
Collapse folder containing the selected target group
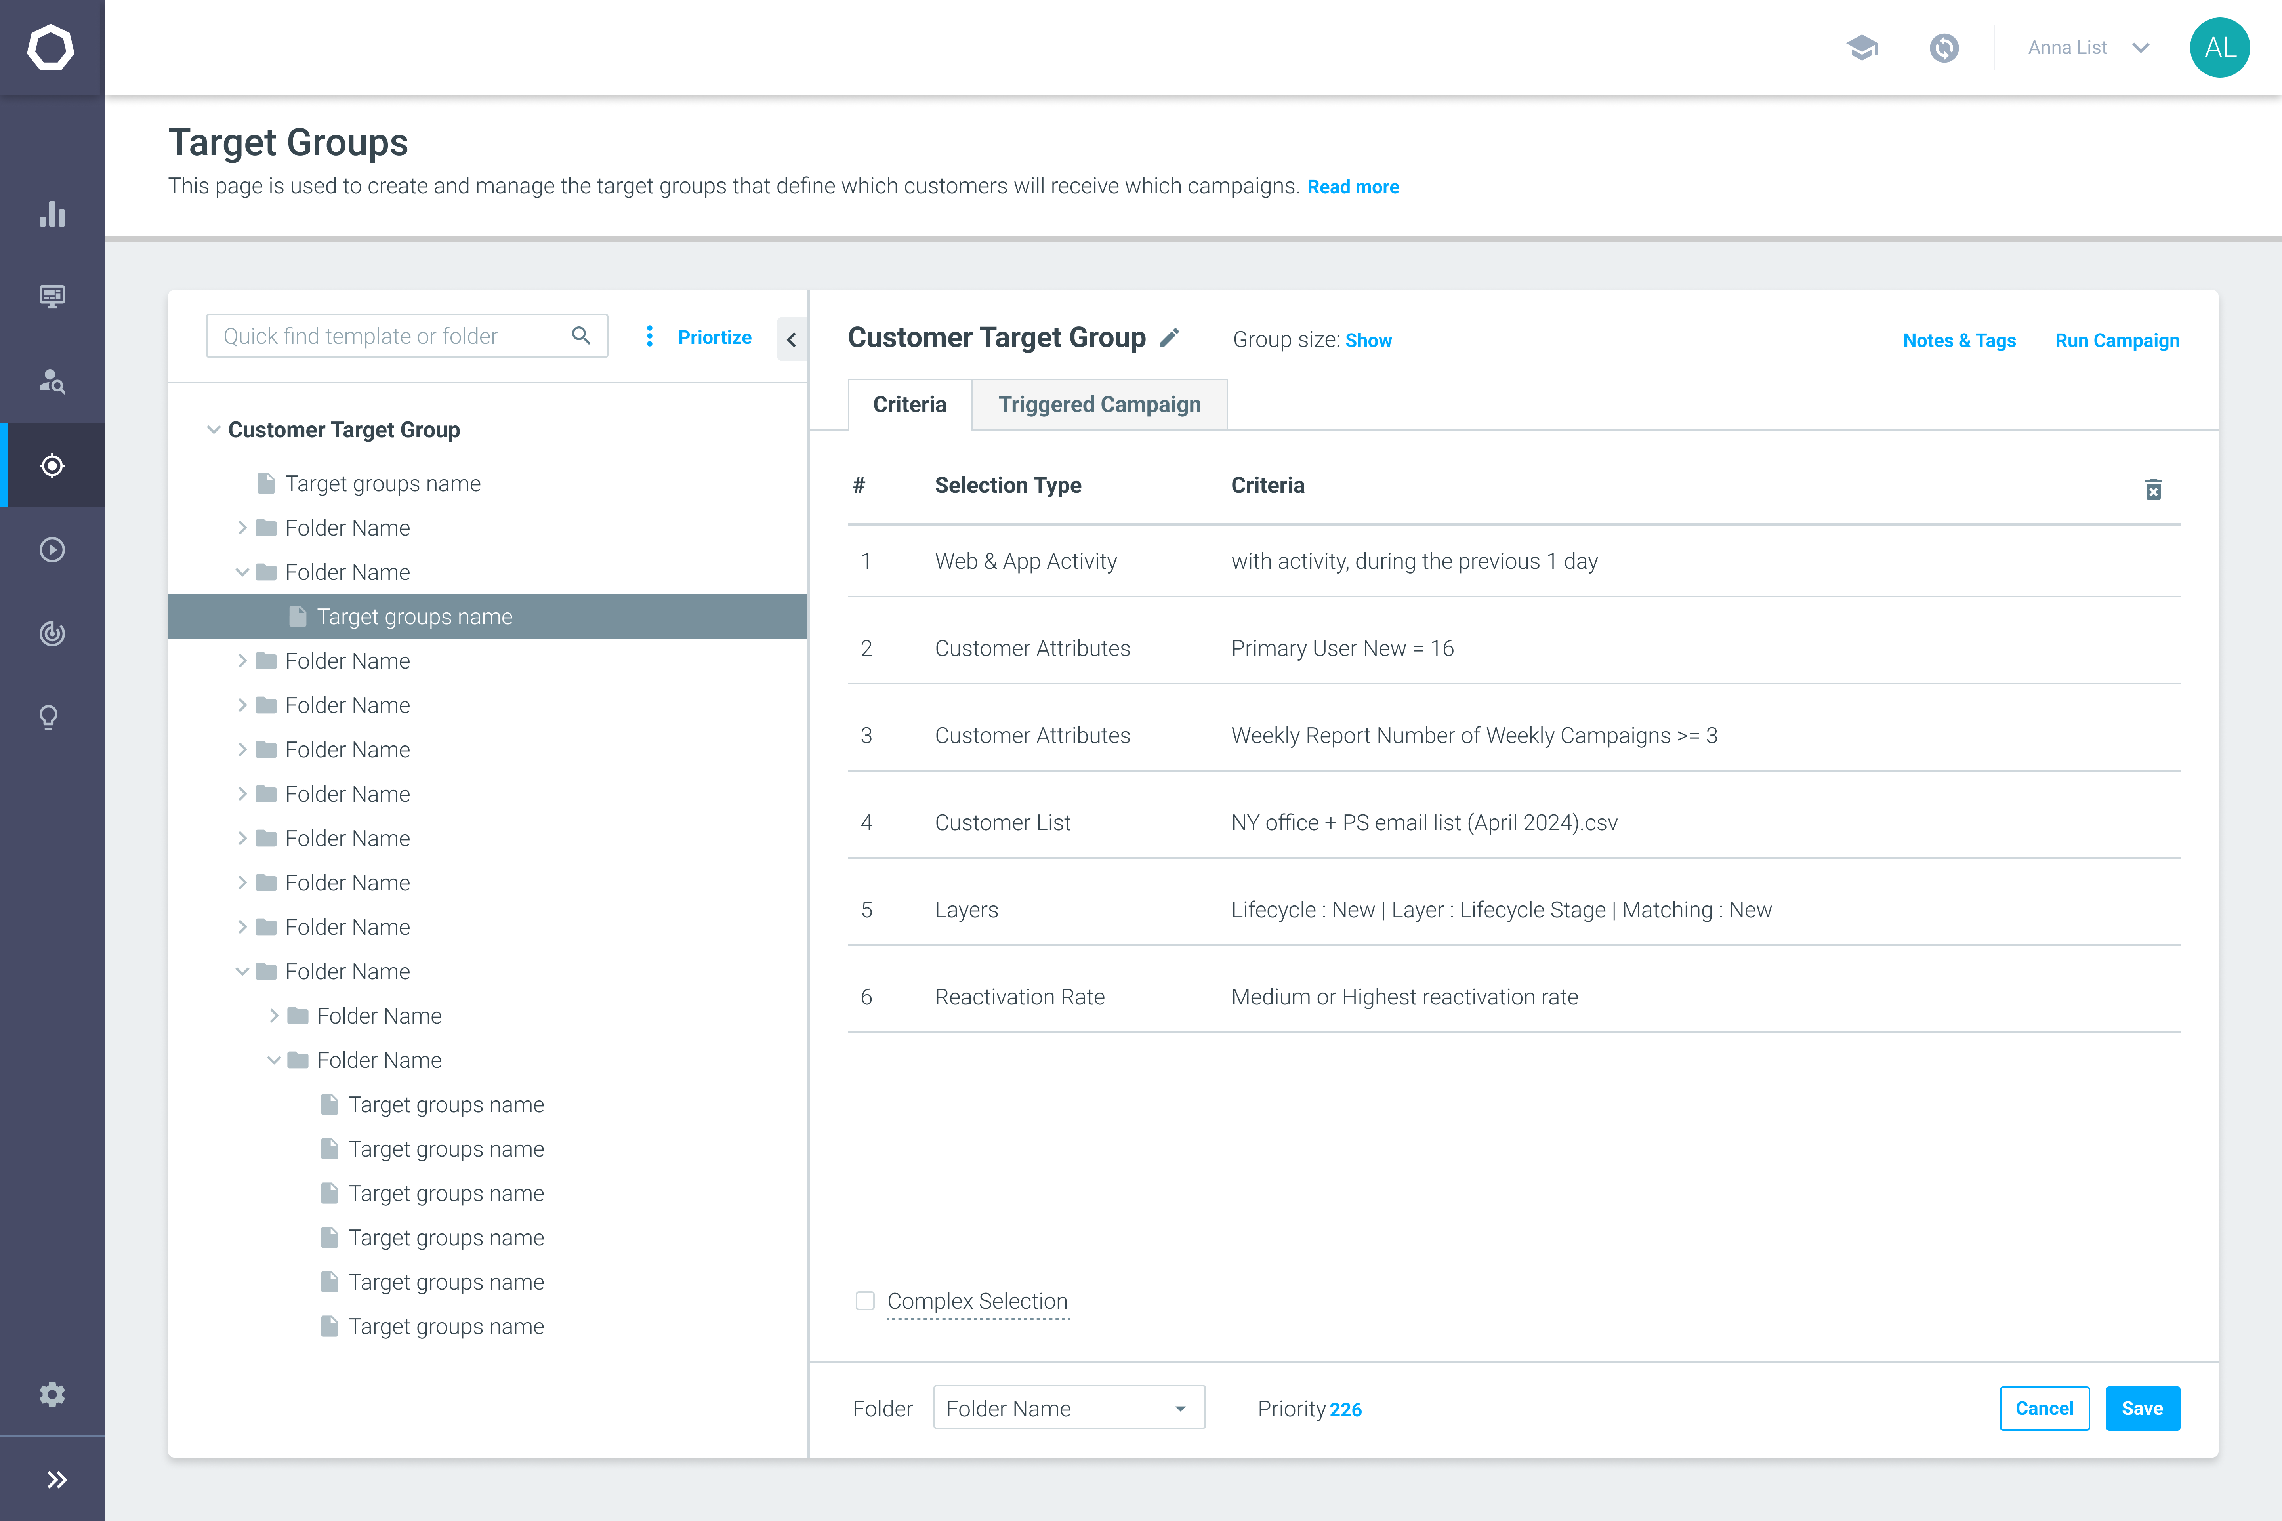242,572
